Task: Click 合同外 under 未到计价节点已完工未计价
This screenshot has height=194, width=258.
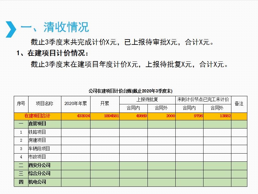Action: pyautogui.click(x=217, y=108)
